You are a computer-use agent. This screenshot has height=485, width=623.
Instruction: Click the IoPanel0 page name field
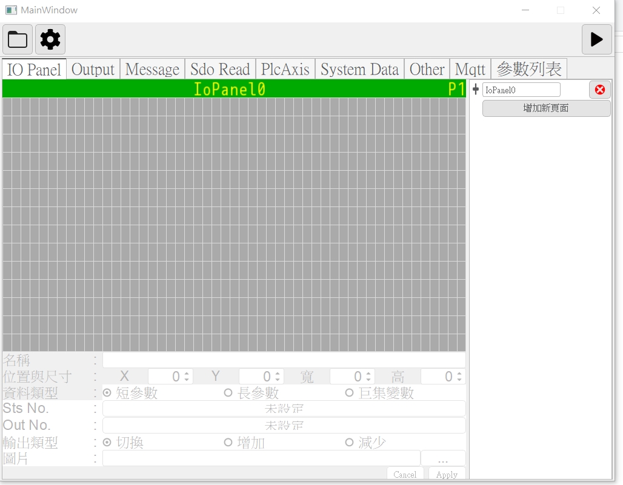521,90
